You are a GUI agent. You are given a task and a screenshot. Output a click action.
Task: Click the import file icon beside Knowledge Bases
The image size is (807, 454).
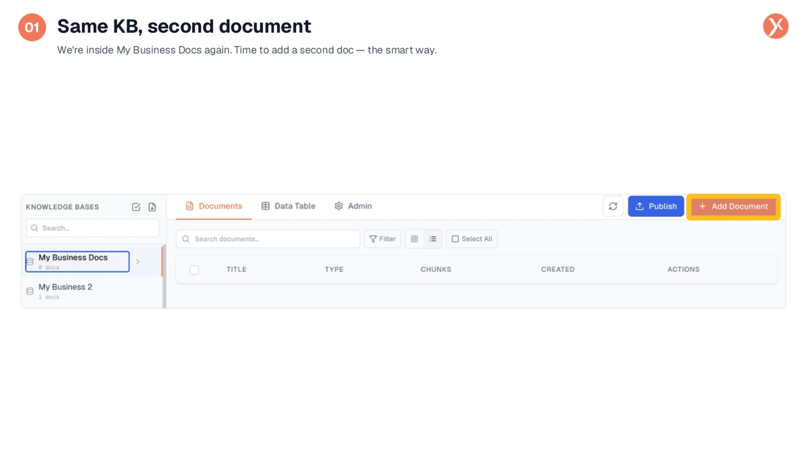tap(152, 207)
